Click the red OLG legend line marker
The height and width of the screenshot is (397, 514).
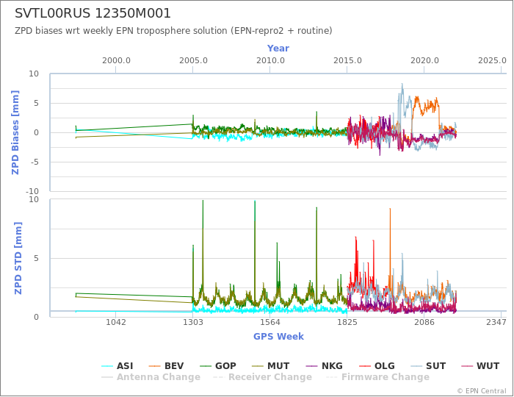pyautogui.click(x=365, y=366)
